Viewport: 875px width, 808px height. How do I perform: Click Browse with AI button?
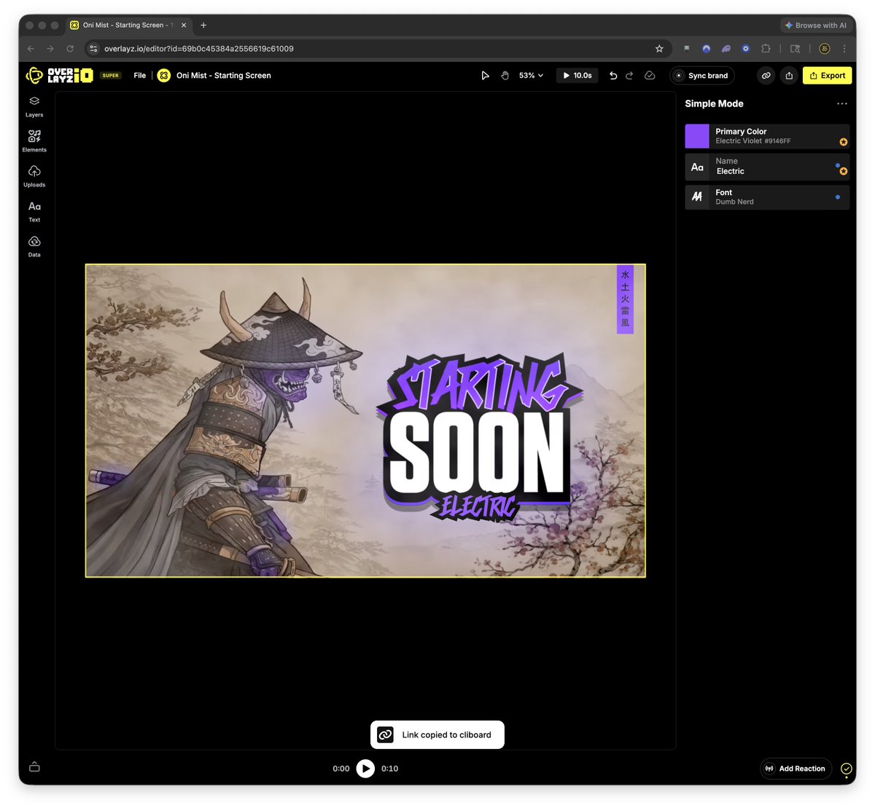point(816,25)
